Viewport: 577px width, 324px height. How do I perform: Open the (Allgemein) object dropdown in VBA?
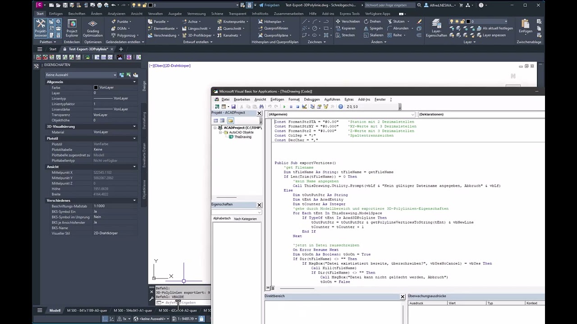(341, 114)
